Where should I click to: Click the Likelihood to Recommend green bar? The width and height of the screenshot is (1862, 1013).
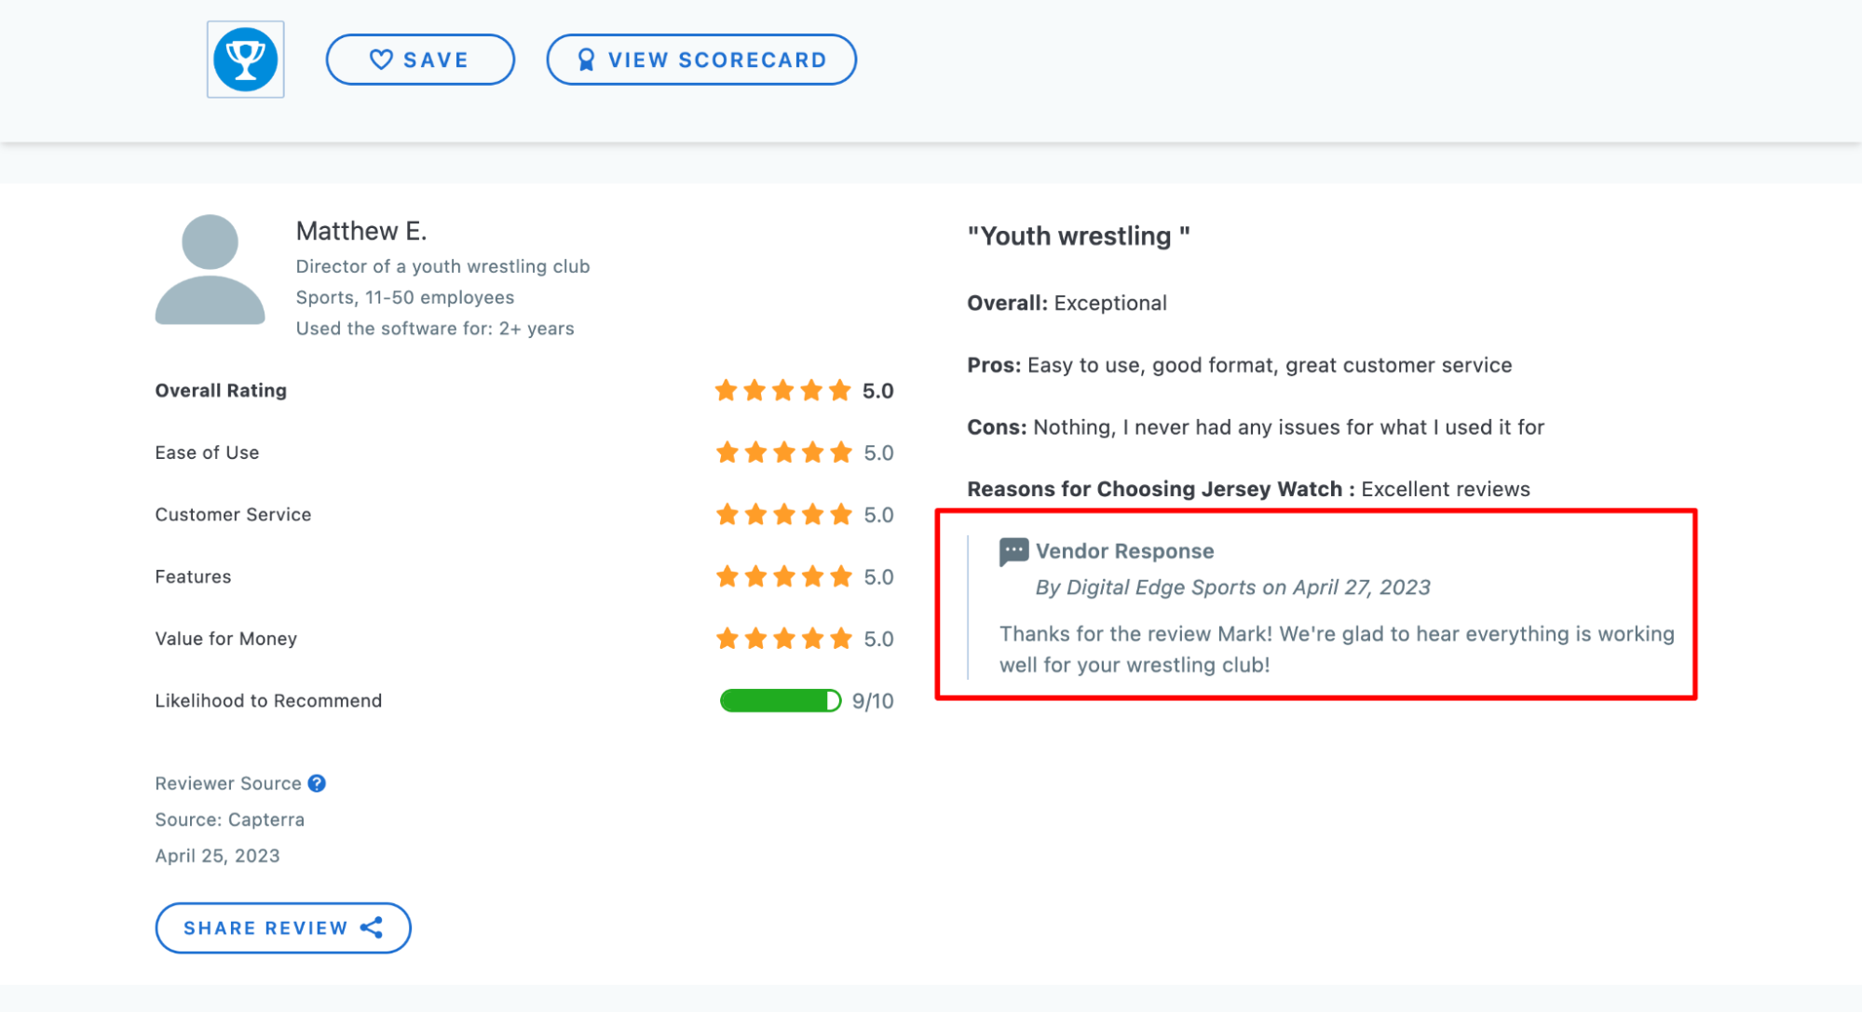[x=781, y=701]
